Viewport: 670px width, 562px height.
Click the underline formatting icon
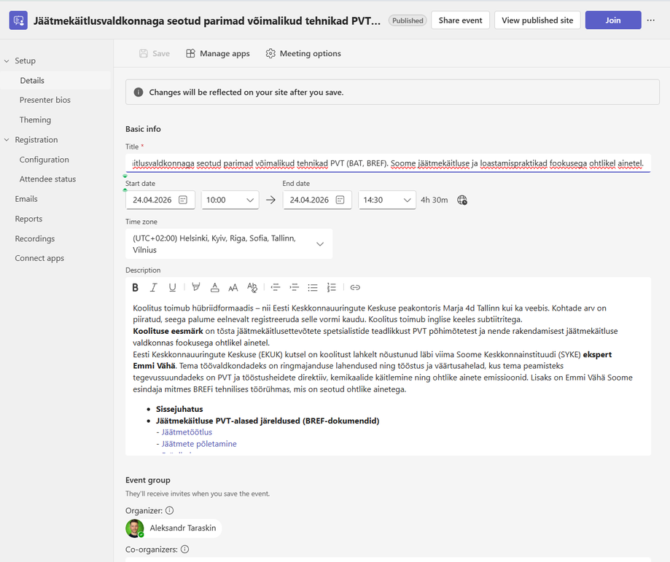pos(172,287)
